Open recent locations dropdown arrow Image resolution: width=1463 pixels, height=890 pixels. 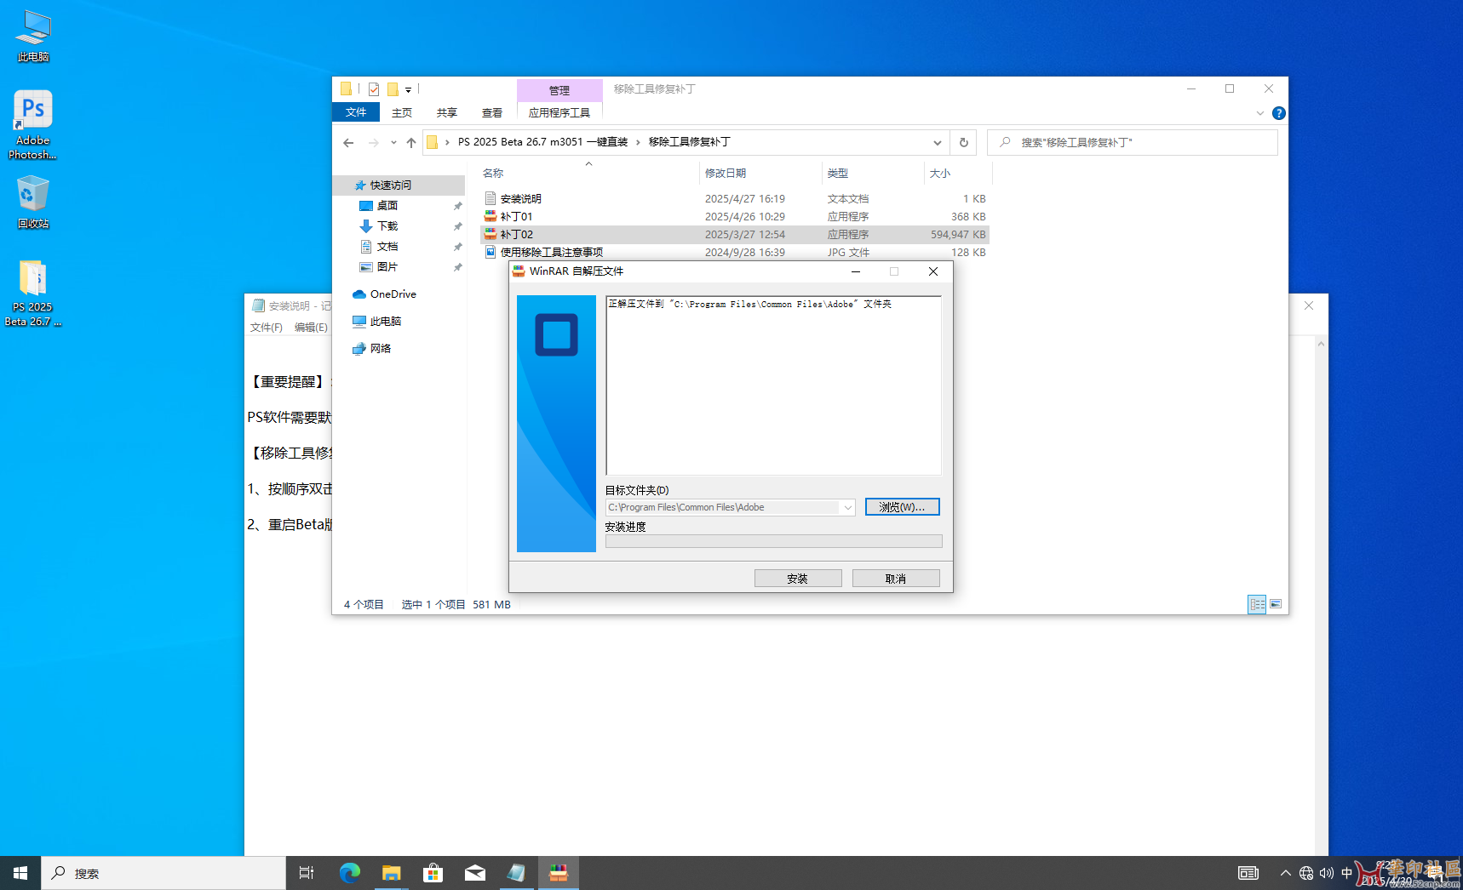pyautogui.click(x=393, y=143)
